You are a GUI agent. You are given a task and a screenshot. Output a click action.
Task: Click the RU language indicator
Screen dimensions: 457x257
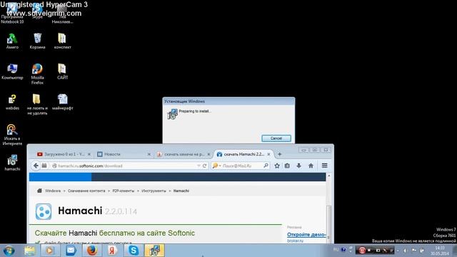(336, 250)
